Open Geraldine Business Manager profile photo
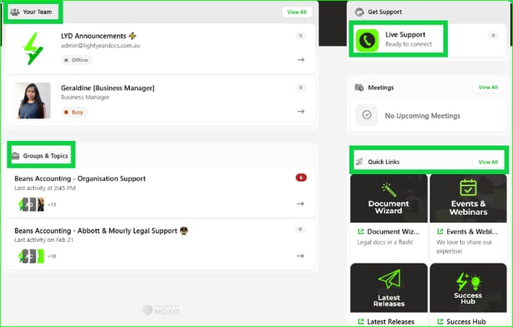This screenshot has height=327, width=513. 33,100
